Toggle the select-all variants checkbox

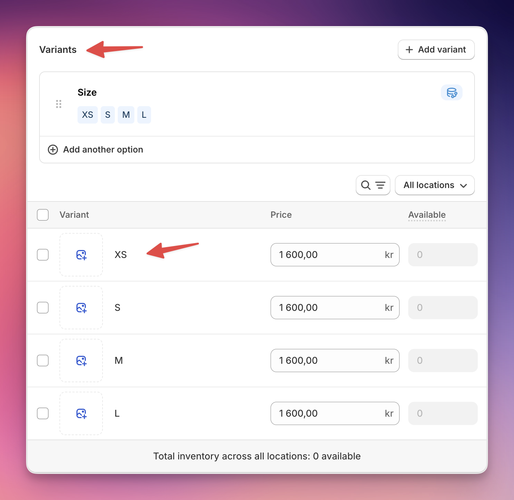(x=43, y=215)
